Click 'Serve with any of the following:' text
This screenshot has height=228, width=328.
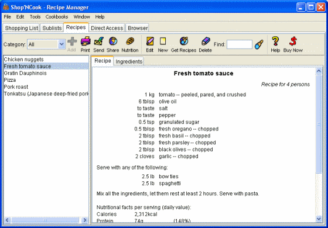pos(132,168)
